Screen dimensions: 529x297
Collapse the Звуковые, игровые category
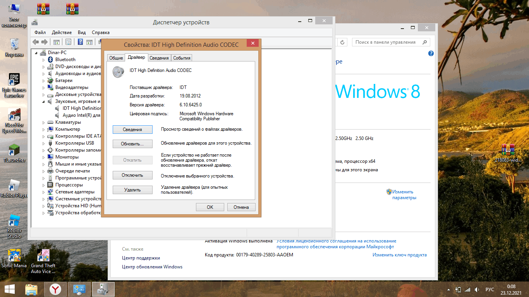(x=44, y=101)
